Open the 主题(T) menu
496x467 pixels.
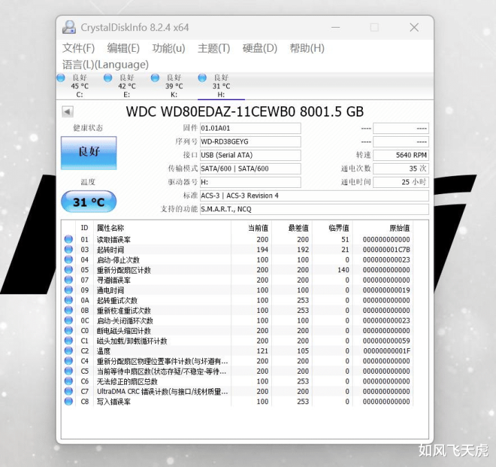click(214, 48)
